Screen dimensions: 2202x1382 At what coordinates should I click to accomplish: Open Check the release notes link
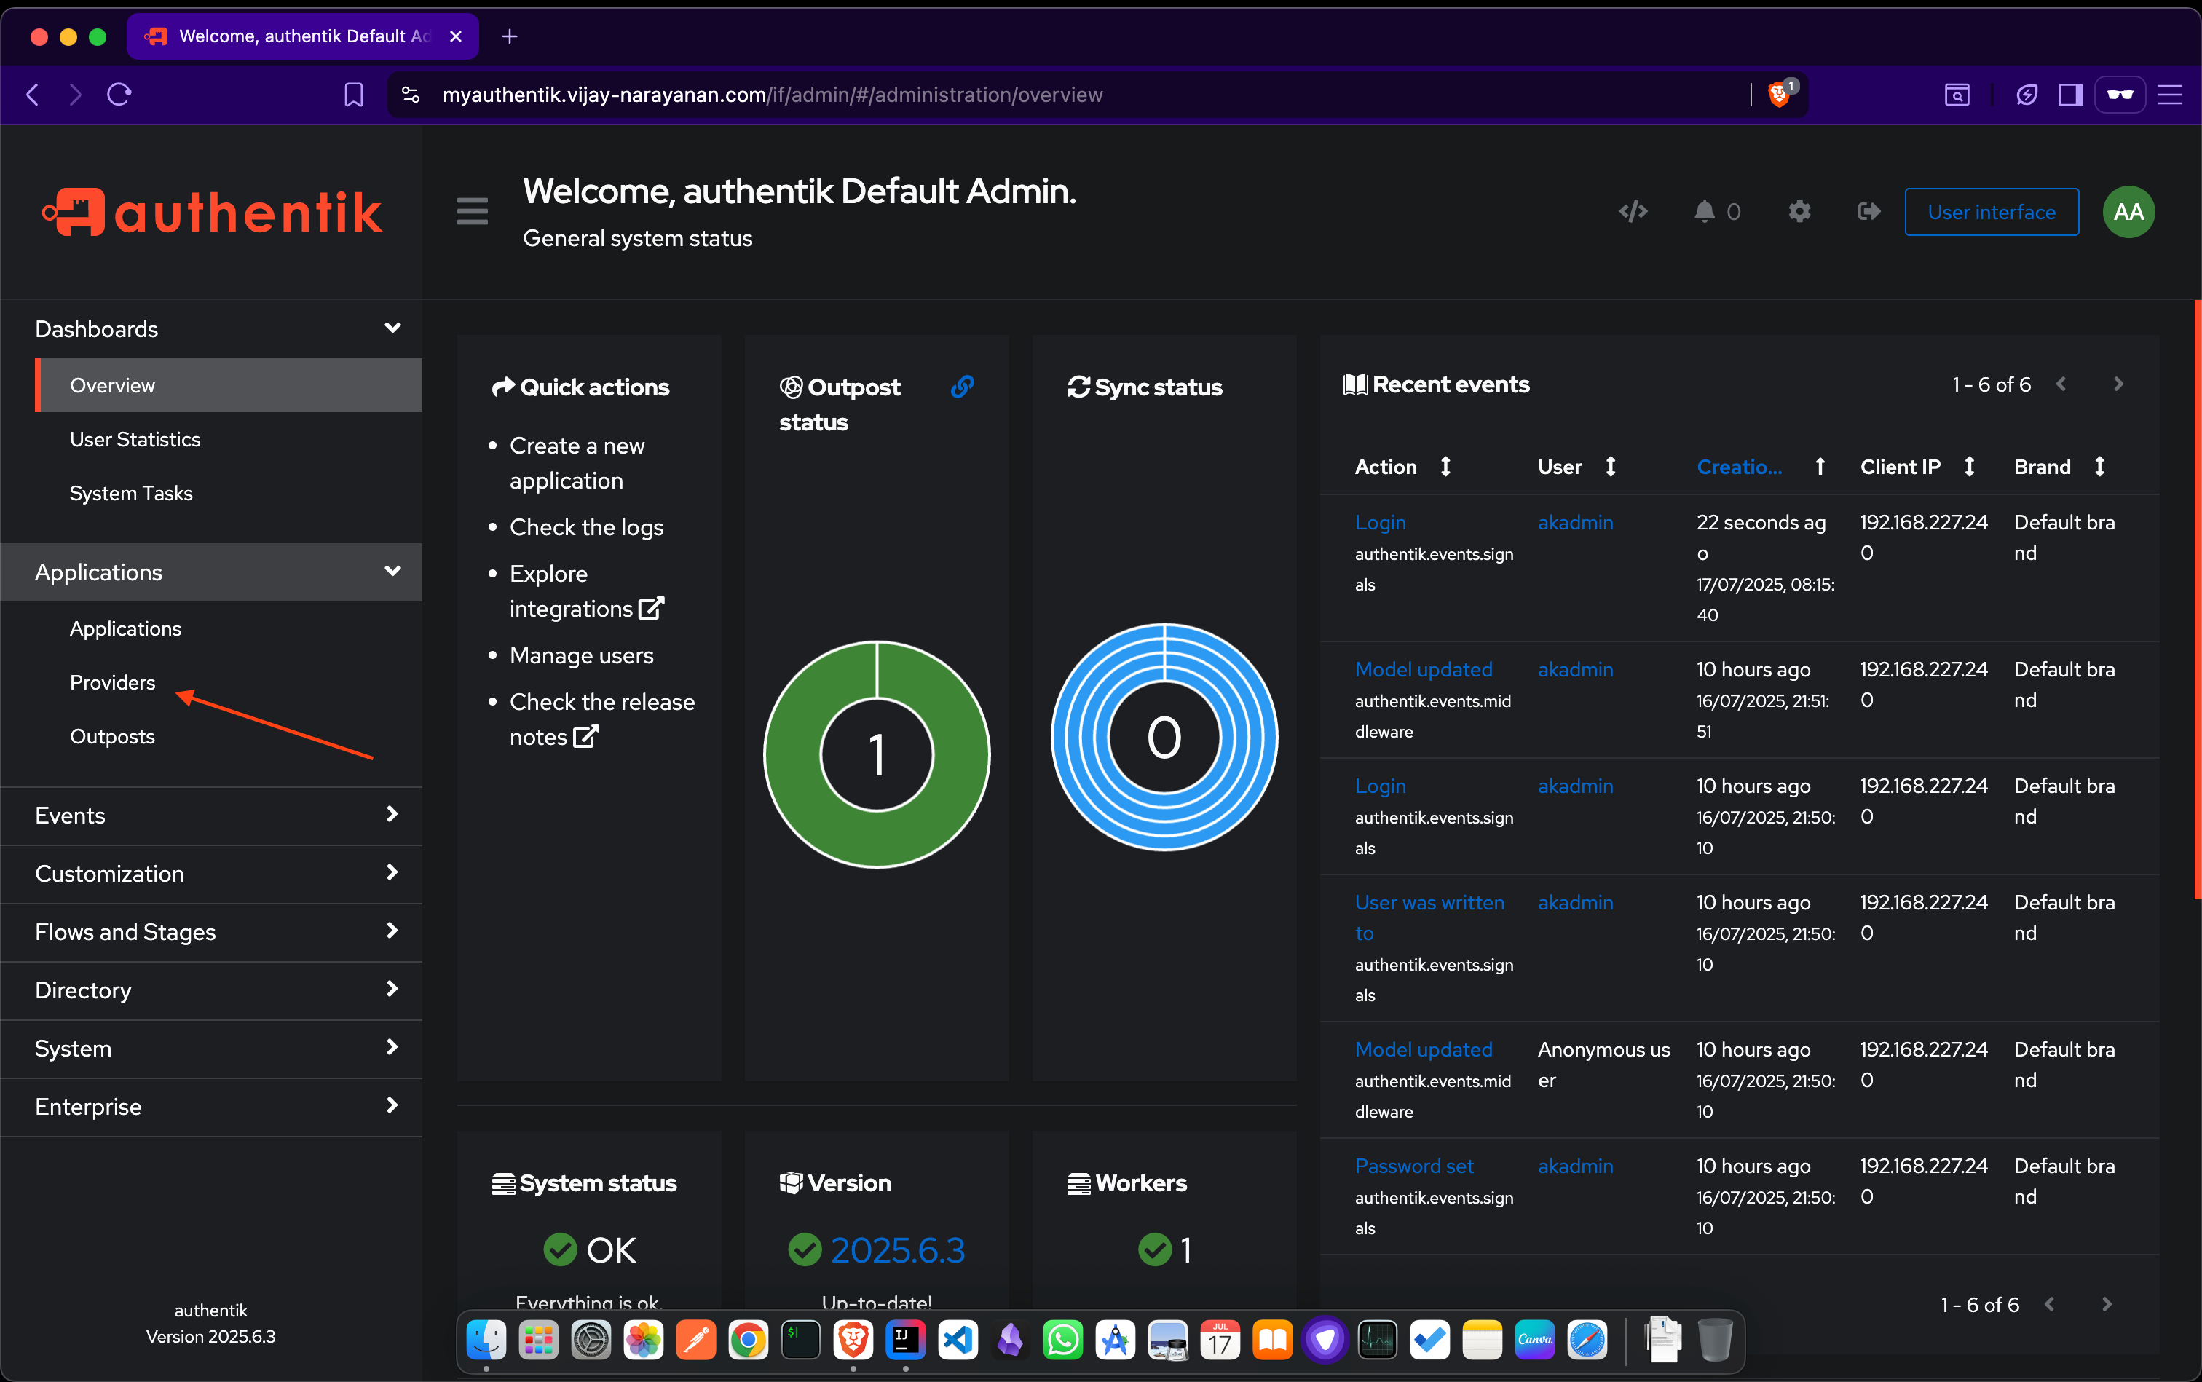(x=601, y=719)
